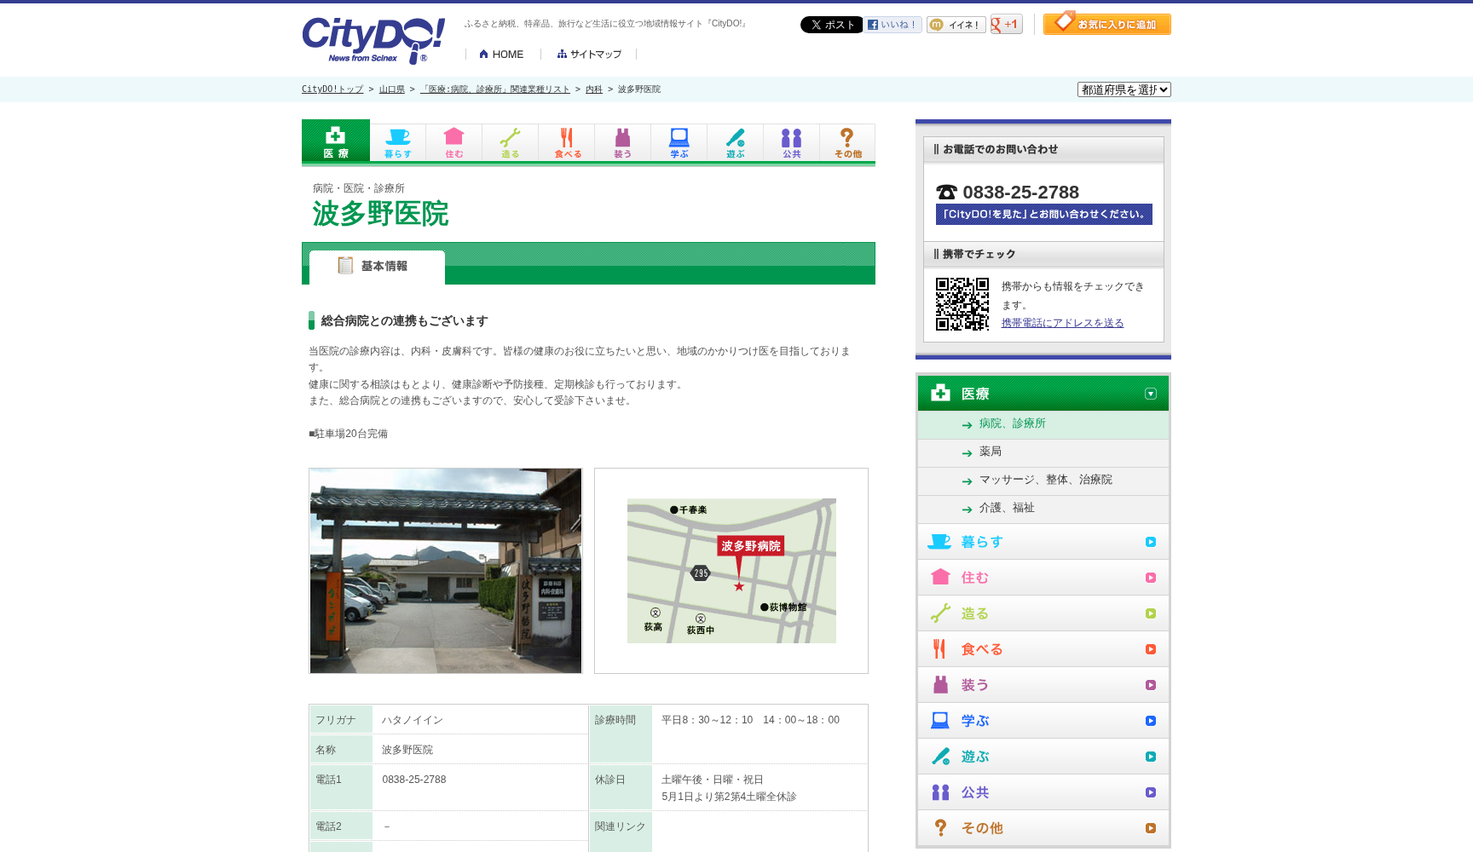Image resolution: width=1473 pixels, height=852 pixels.
Task: Open the HOME menu item
Action: click(501, 54)
